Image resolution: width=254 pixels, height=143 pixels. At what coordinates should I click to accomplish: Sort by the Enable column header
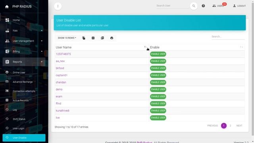[197, 47]
